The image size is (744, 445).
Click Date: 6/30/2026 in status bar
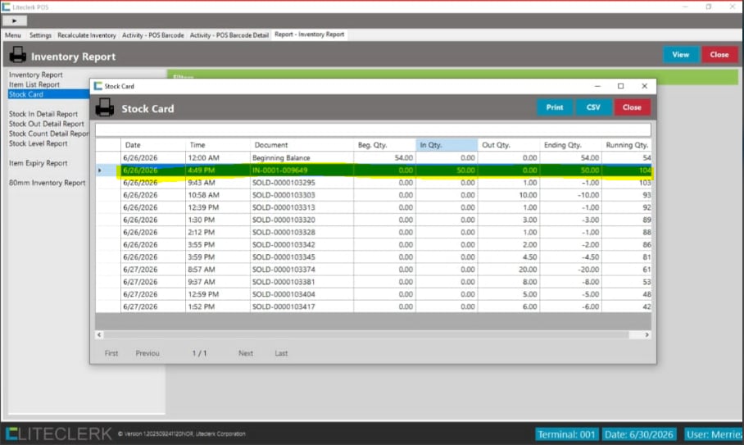(x=638, y=434)
